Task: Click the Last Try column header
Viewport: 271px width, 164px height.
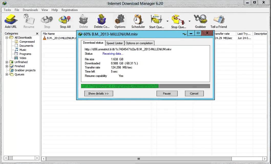Action: [x=244, y=34]
